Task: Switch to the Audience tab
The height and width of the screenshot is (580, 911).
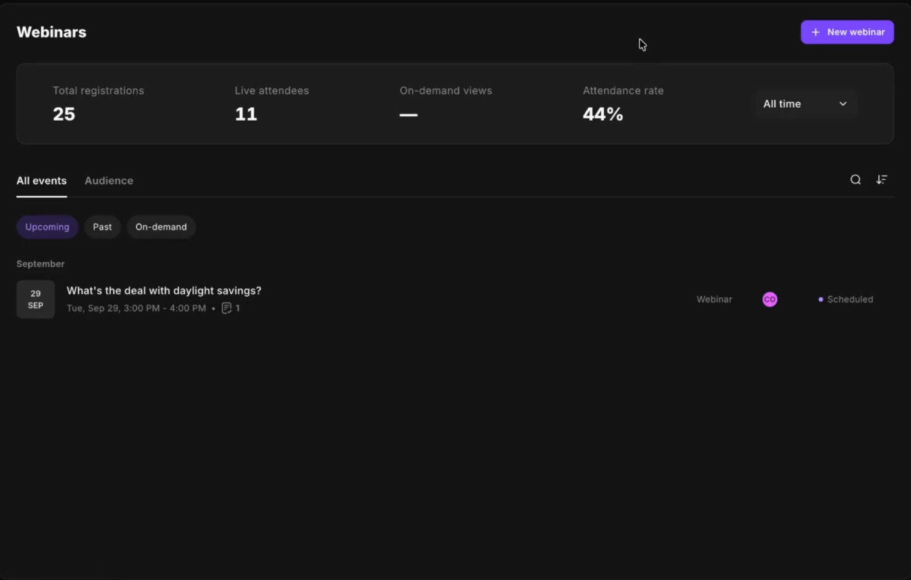Action: (109, 180)
